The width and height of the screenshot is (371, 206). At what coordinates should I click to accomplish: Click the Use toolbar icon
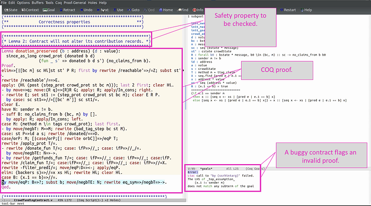click(x=118, y=10)
